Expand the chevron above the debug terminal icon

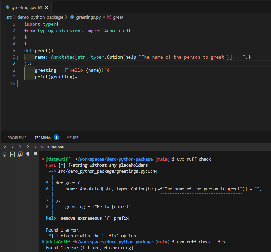20,147
